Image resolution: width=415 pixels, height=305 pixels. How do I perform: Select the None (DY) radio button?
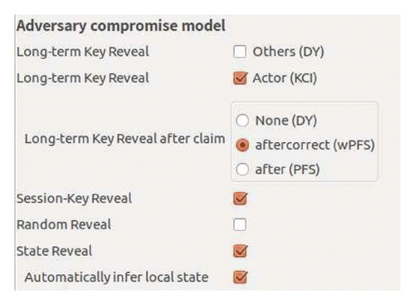click(242, 121)
